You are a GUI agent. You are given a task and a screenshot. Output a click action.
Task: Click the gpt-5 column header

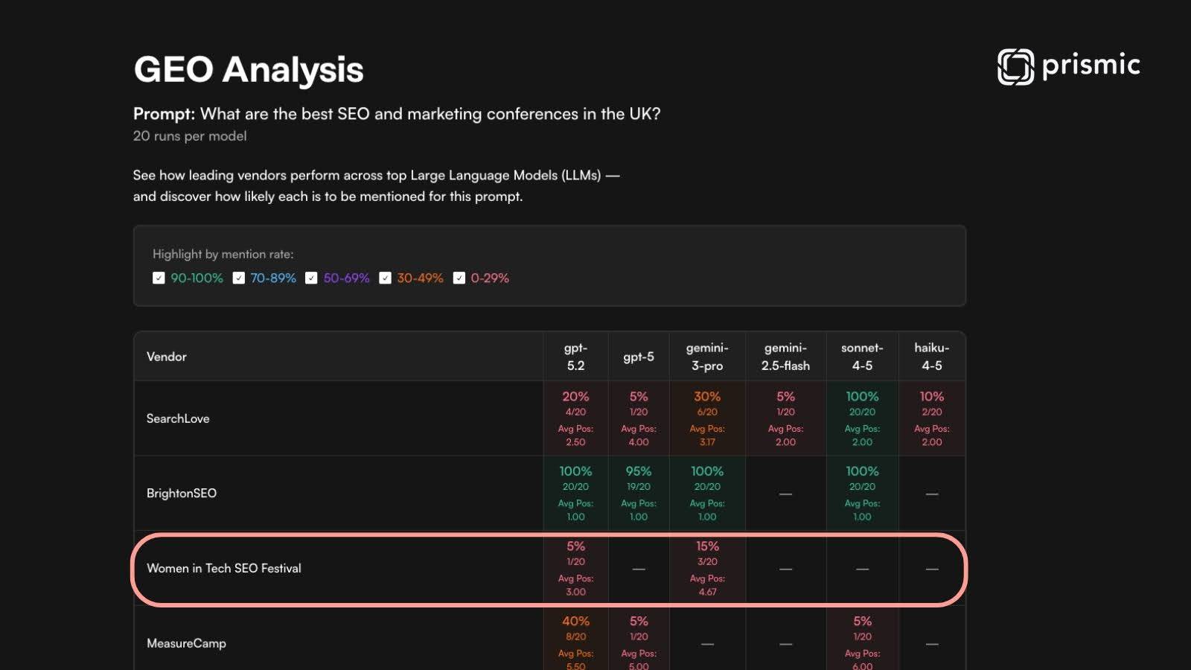tap(639, 356)
